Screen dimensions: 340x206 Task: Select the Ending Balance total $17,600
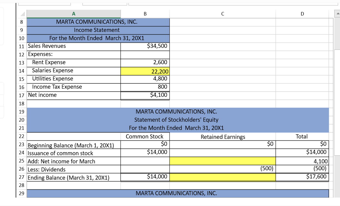[x=302, y=177]
